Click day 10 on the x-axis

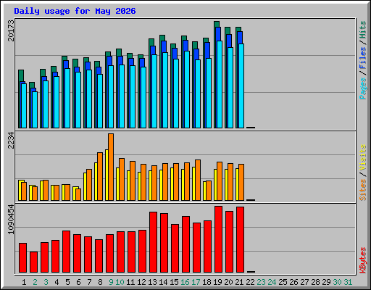(x=120, y=282)
